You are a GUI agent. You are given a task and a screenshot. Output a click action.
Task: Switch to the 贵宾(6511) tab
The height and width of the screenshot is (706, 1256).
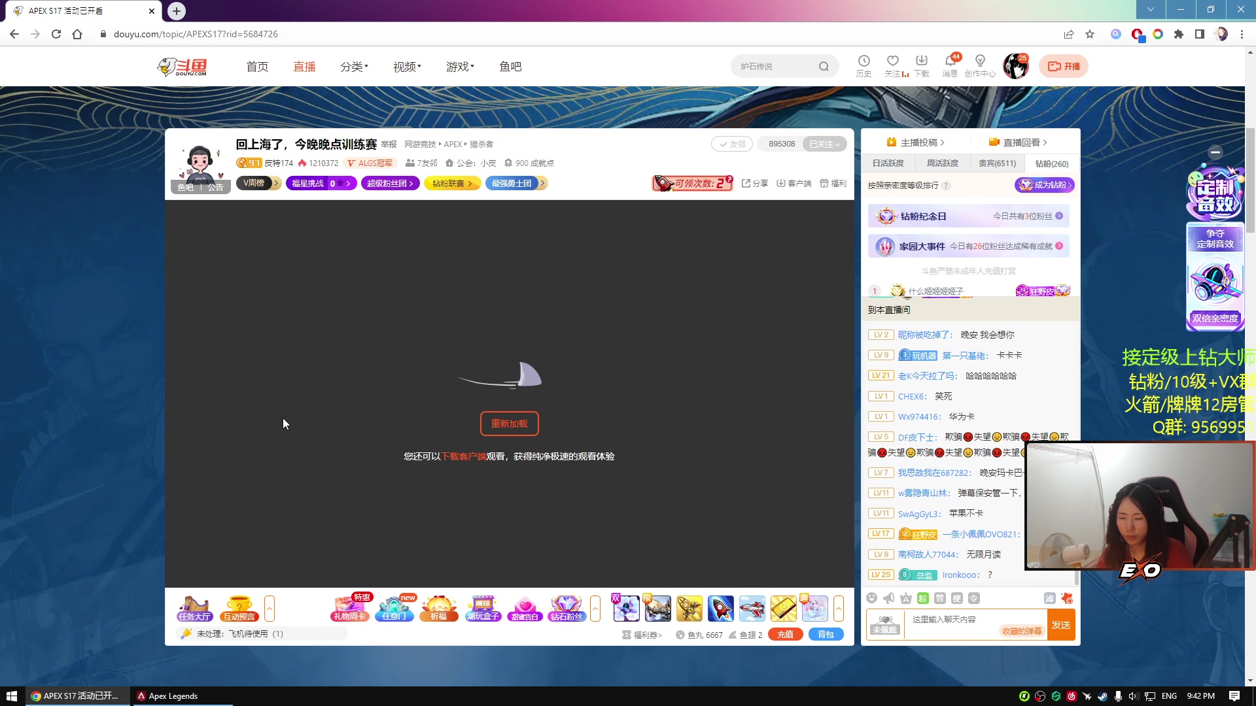(997, 163)
